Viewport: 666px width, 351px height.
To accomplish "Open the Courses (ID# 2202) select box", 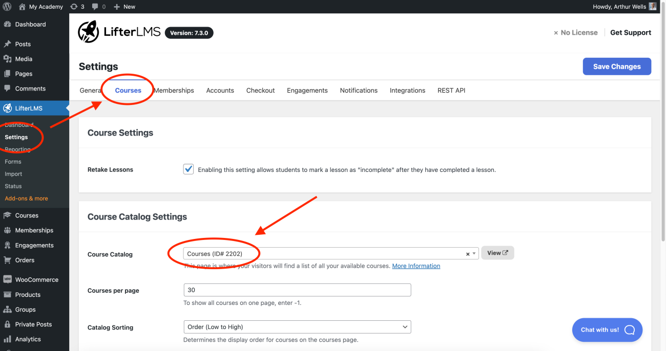I will point(331,254).
